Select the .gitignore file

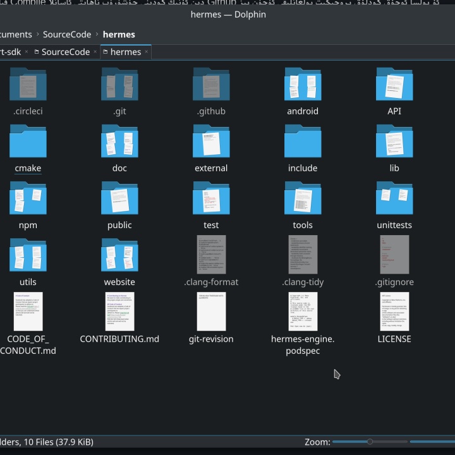(394, 255)
